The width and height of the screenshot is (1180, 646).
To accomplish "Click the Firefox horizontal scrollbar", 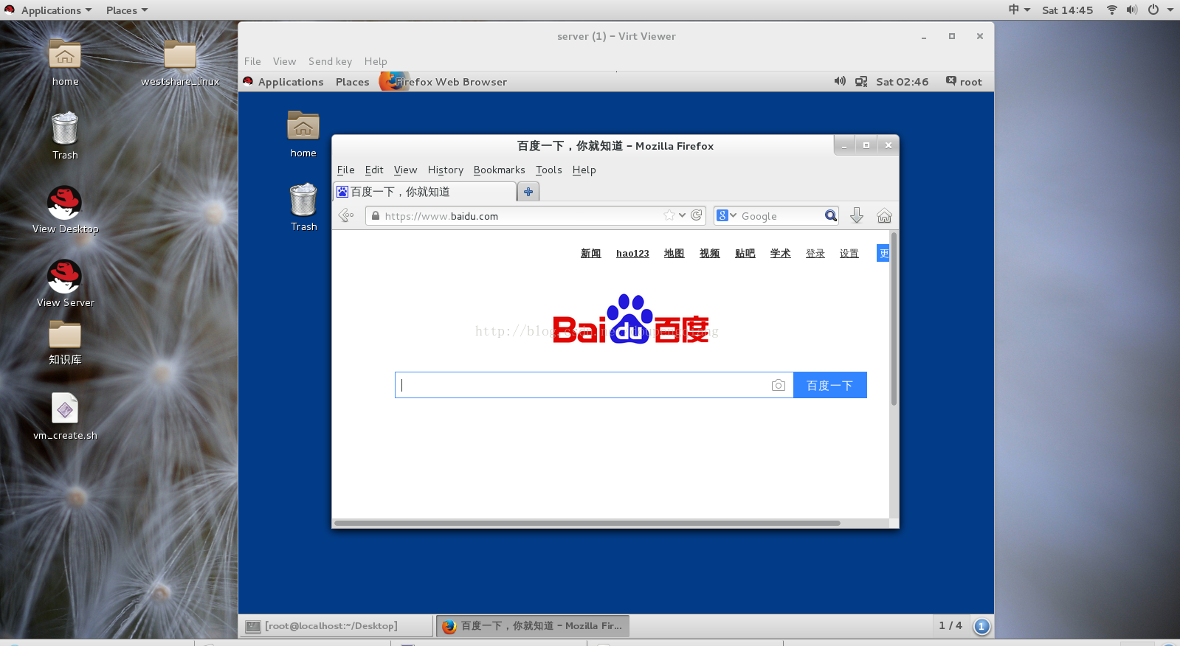I will [x=587, y=523].
